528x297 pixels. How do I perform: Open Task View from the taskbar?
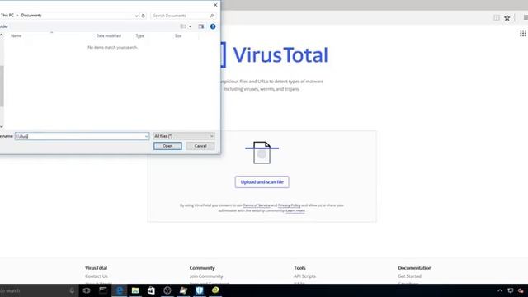pos(87,290)
